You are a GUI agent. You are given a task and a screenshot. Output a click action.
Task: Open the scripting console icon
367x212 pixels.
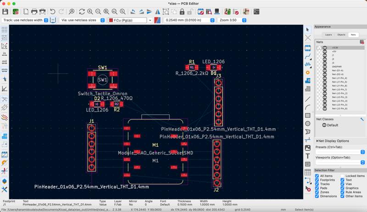click(x=256, y=12)
